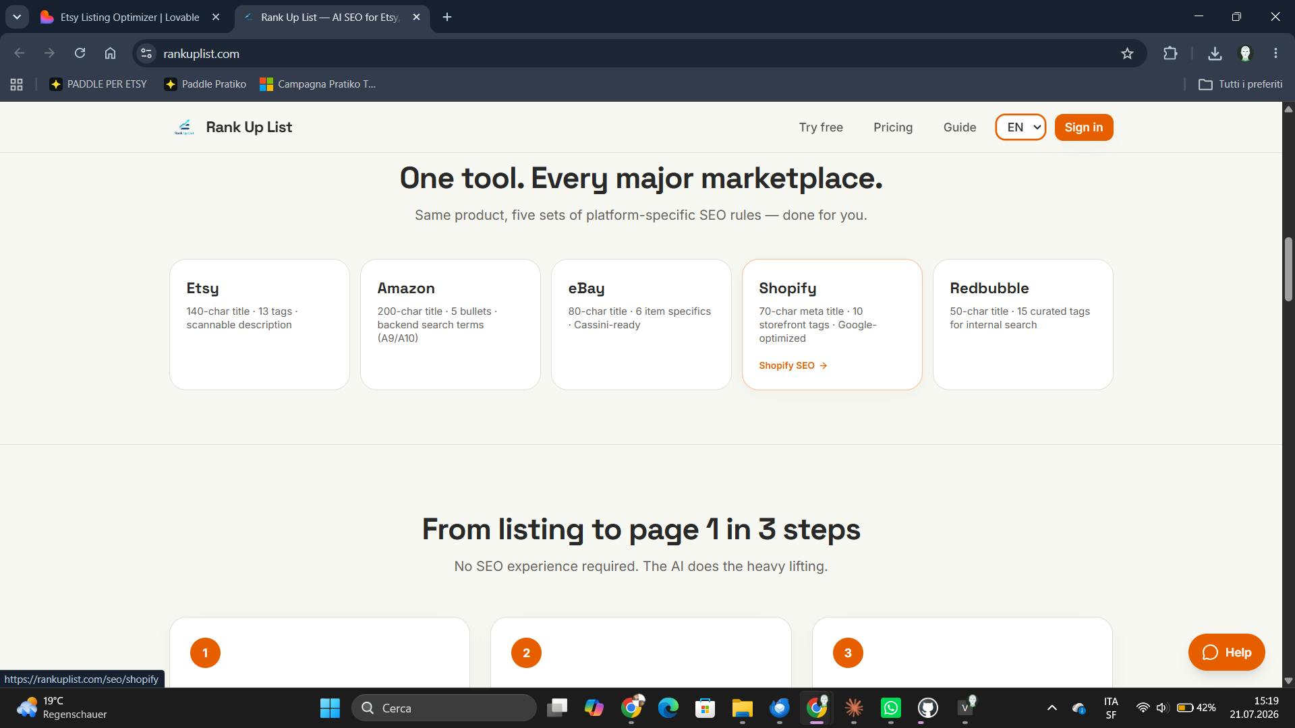1295x728 pixels.
Task: Click the orange Sign in button
Action: 1084,127
